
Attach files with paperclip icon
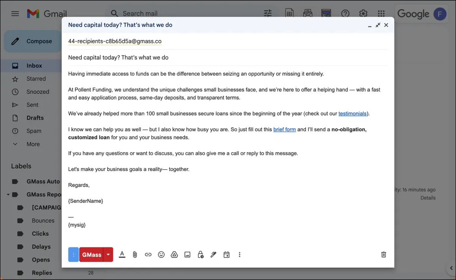135,255
